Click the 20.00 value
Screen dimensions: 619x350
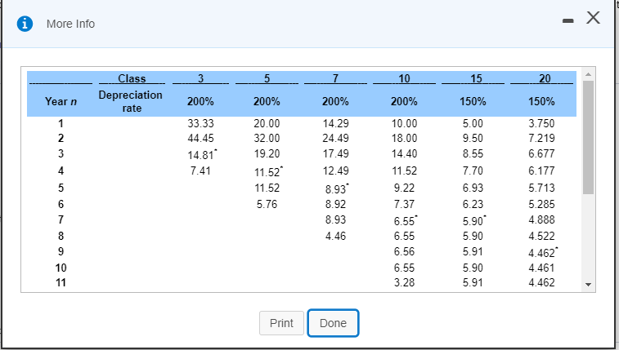[x=267, y=124]
